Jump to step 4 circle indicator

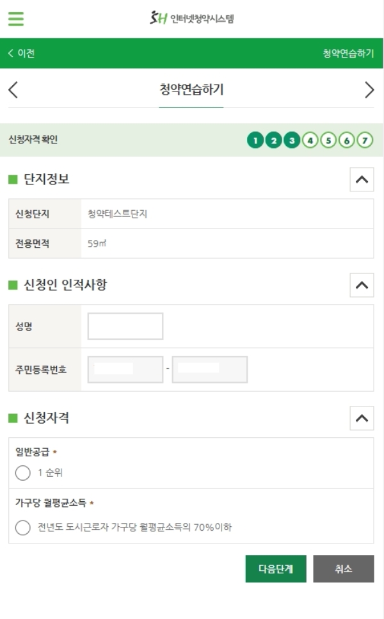(310, 140)
